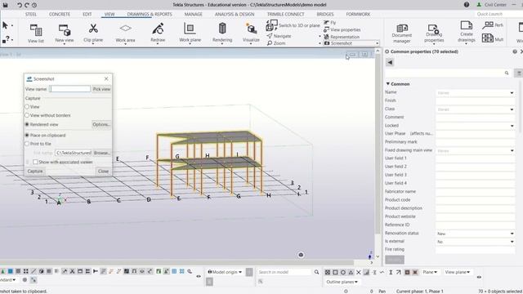523x294 pixels.
Task: Open Drawing properties
Action: point(434,33)
